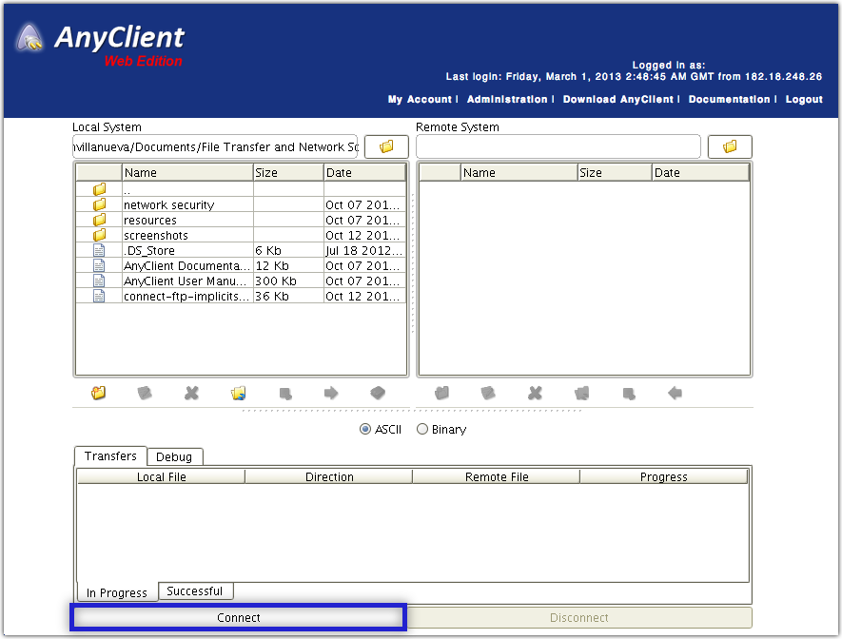Expand the network security folder
The height and width of the screenshot is (639, 842).
(x=169, y=204)
